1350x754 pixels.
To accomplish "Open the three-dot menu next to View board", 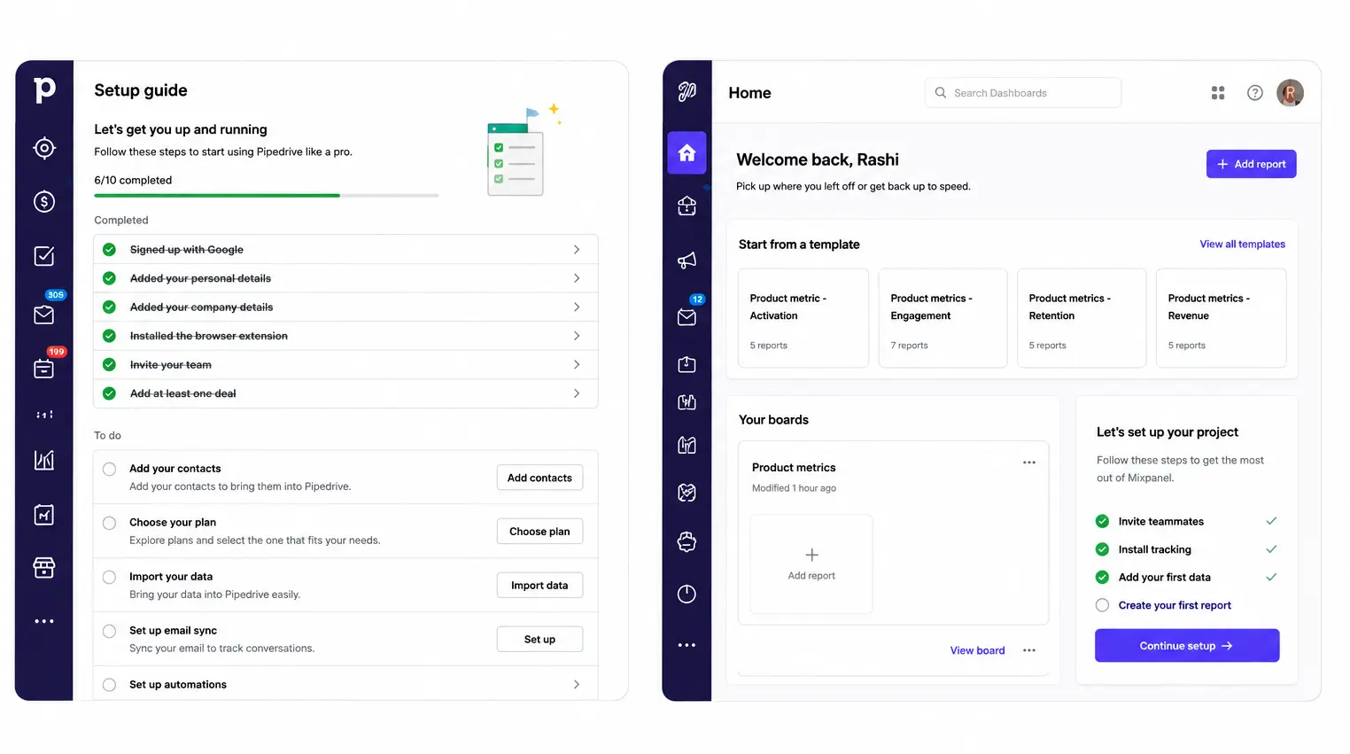I will point(1029,650).
